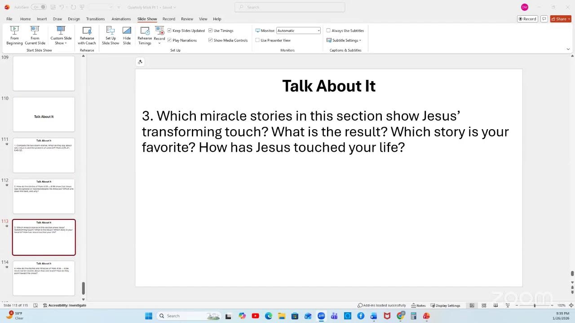Click the Redo icon
Image resolution: width=575 pixels, height=323 pixels.
click(x=74, y=7)
